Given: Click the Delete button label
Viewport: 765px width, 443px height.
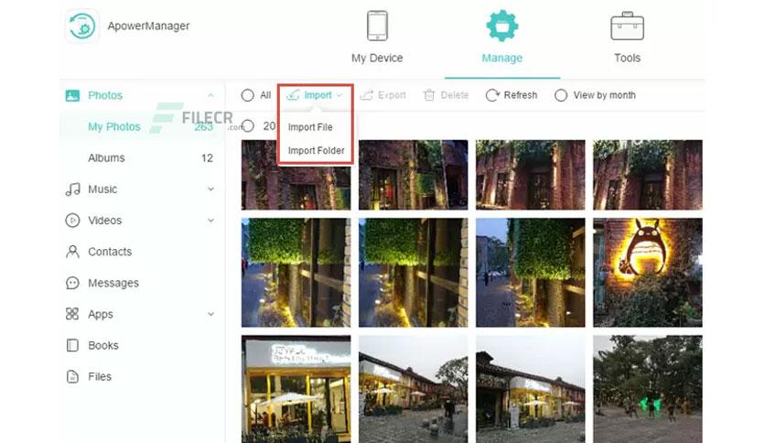Looking at the screenshot, I should tap(454, 95).
